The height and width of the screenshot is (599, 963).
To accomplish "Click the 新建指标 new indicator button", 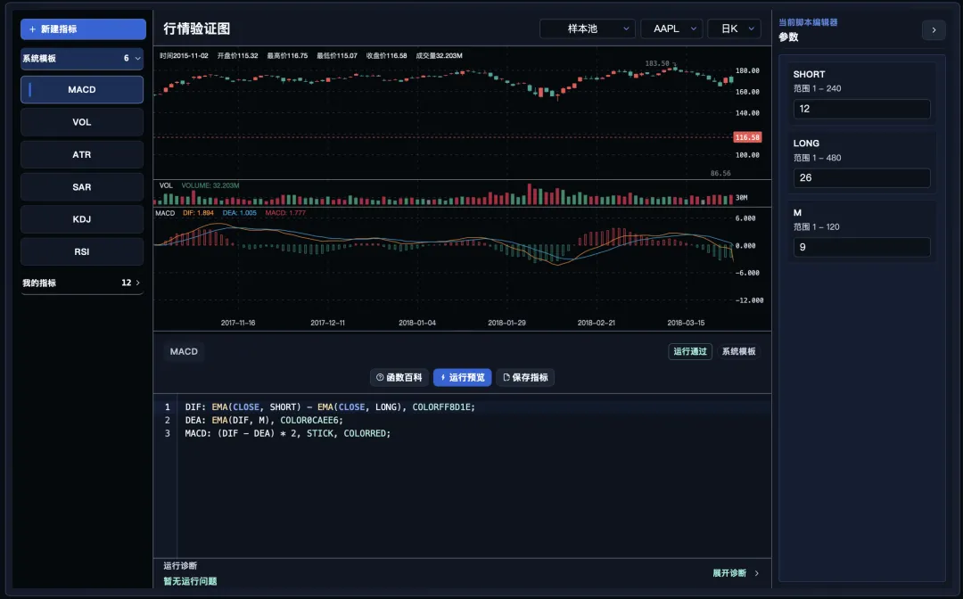I will tap(83, 29).
